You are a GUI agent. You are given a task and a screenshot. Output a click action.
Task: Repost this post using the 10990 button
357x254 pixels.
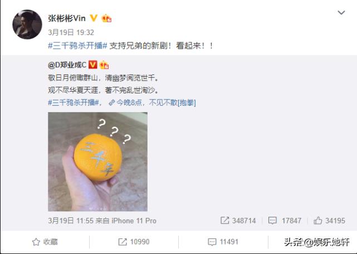[134, 242]
